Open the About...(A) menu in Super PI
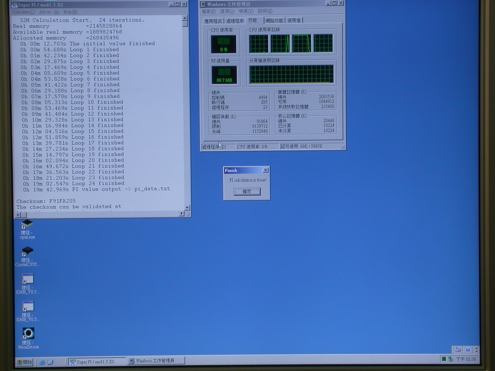The image size is (495, 371). (49, 12)
